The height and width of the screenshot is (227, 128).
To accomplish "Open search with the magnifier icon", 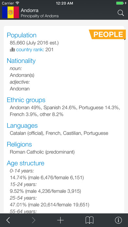I will (120, 13).
